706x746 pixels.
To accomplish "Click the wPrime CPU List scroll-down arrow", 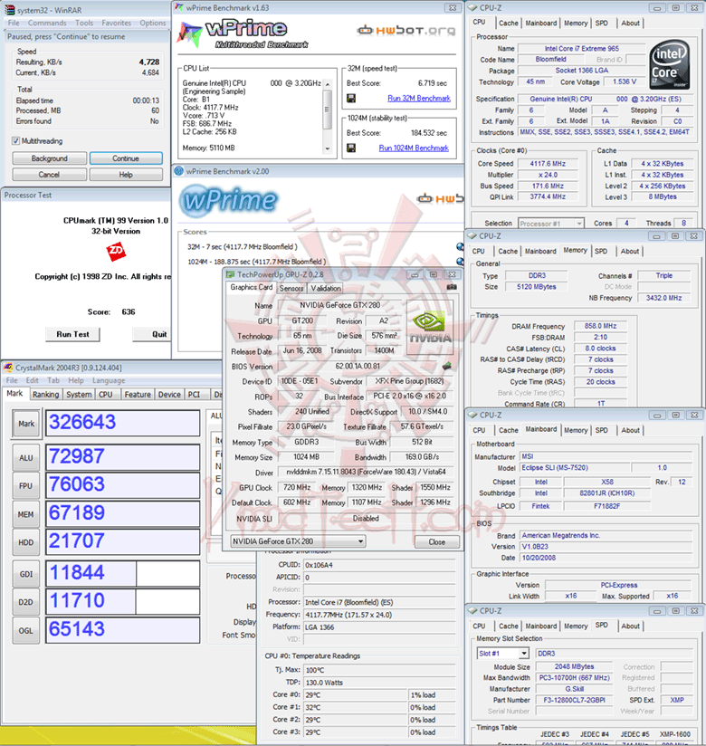I will [328, 148].
